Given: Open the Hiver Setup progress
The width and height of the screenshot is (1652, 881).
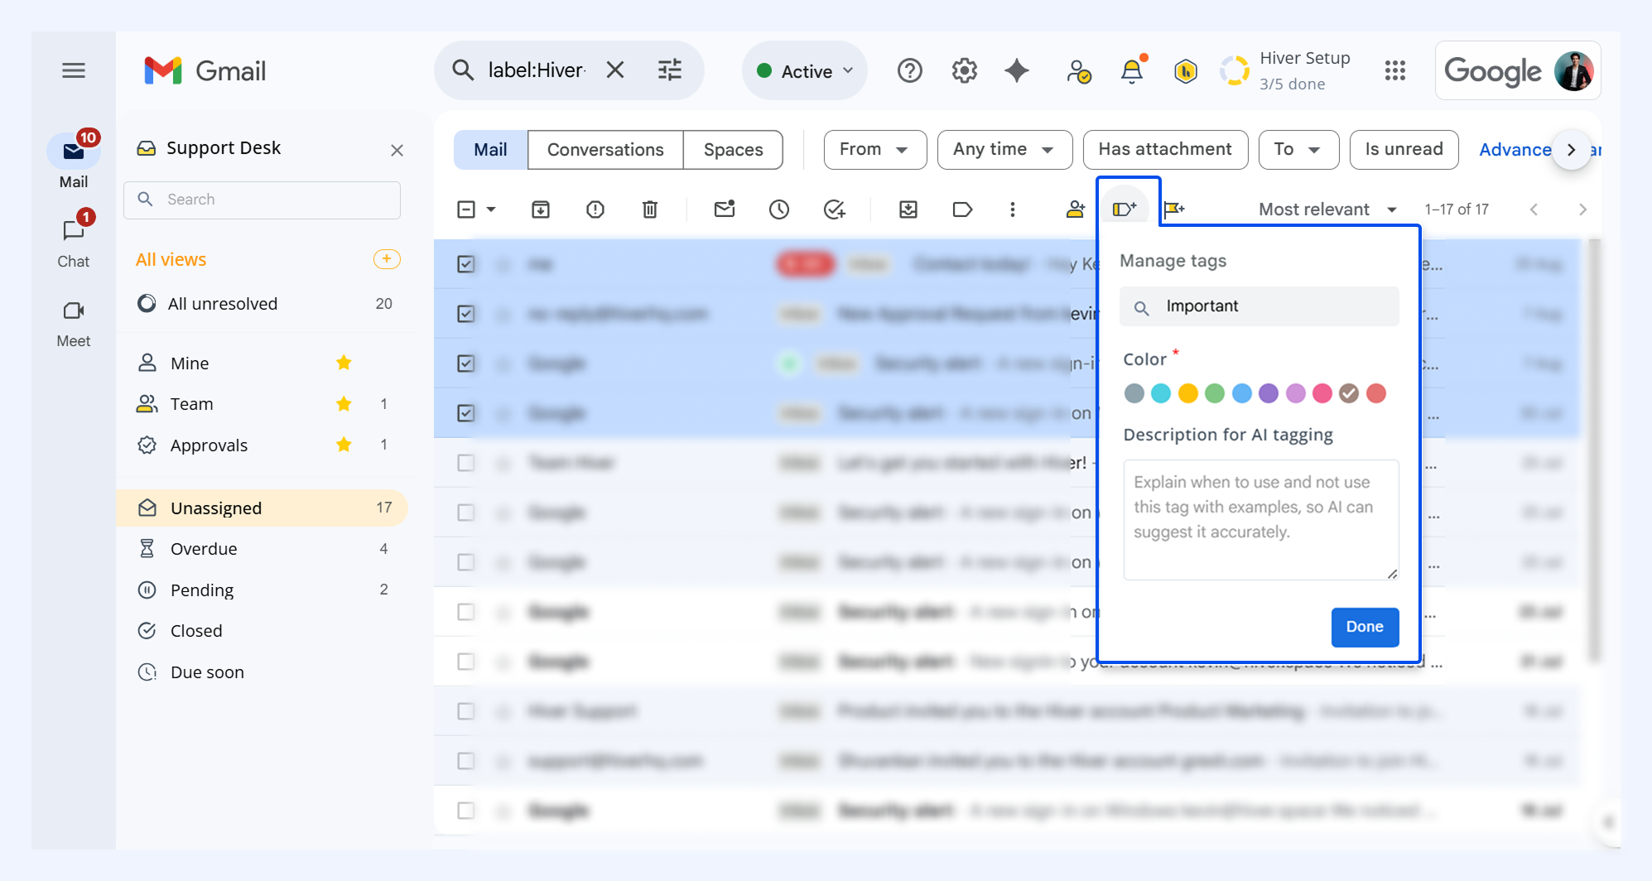Looking at the screenshot, I should 1286,71.
